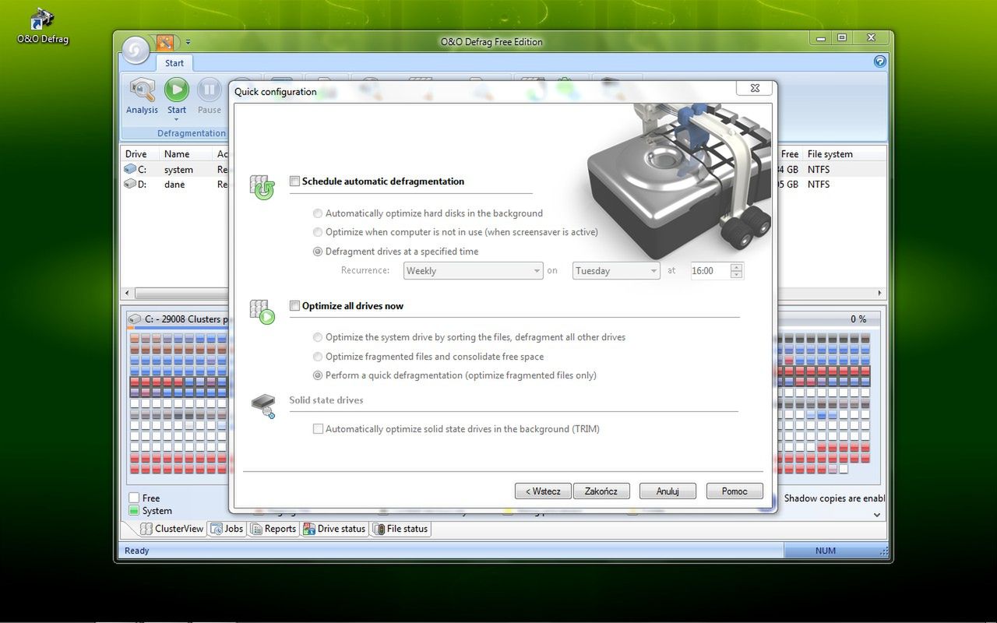Open the quick access toolbar customize arrow

point(188,42)
